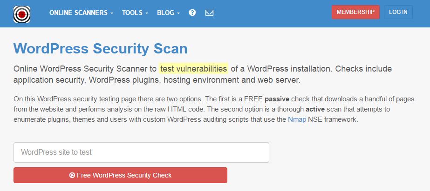Open the Online Scanners menu

click(x=78, y=13)
